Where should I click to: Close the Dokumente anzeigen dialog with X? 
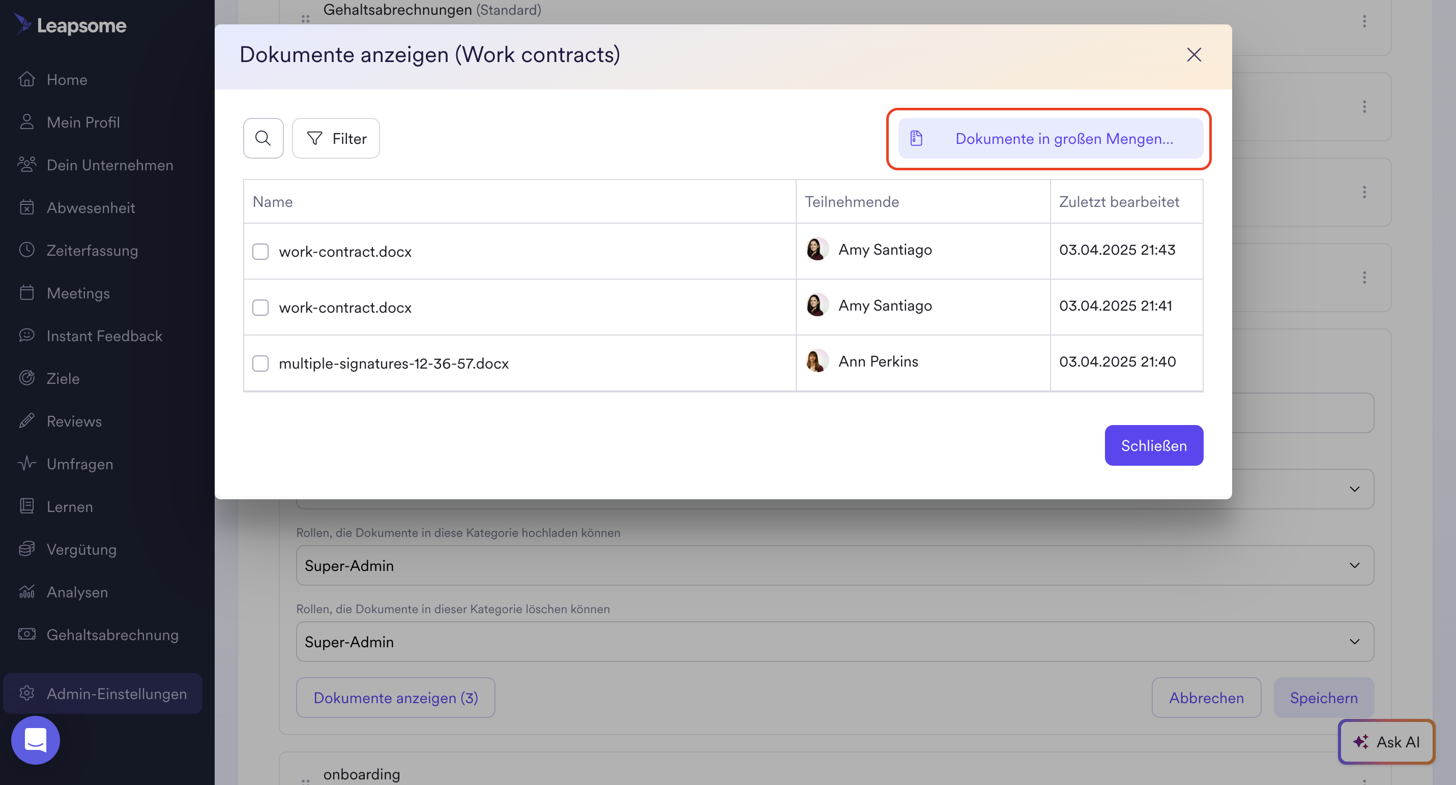point(1193,55)
